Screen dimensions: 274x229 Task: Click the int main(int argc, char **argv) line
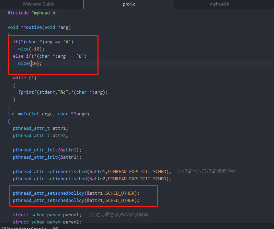[48, 114]
